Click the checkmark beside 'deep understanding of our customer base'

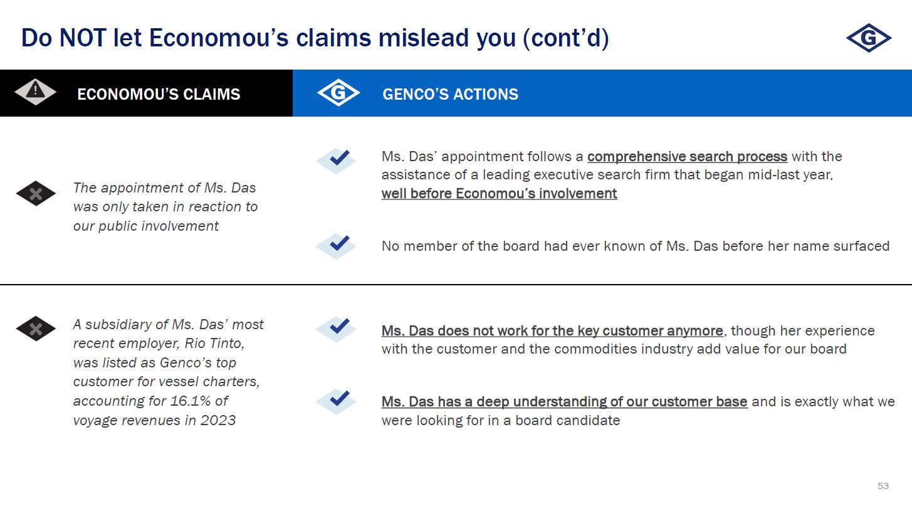[x=337, y=401]
